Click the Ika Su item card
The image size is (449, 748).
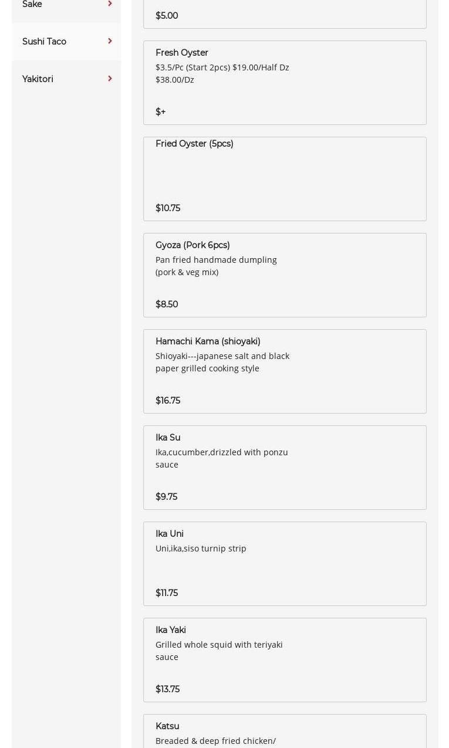pos(285,467)
